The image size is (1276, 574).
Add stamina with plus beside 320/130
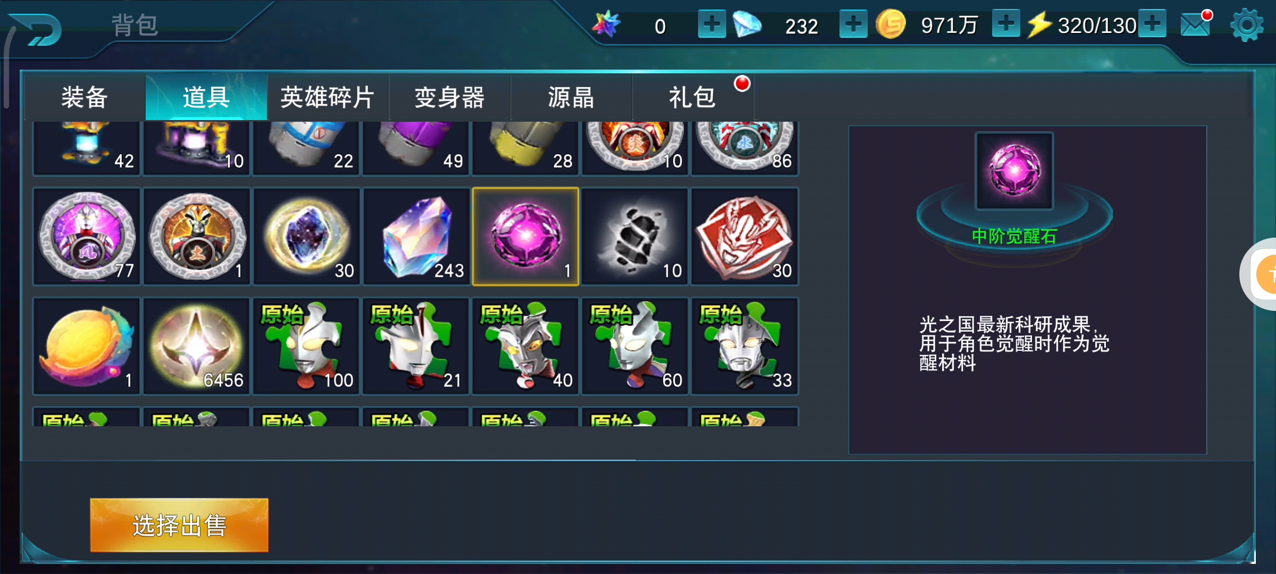click(1152, 24)
